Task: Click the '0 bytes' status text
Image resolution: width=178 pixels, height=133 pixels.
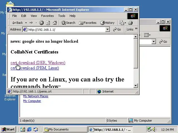Action: [x=112, y=121]
